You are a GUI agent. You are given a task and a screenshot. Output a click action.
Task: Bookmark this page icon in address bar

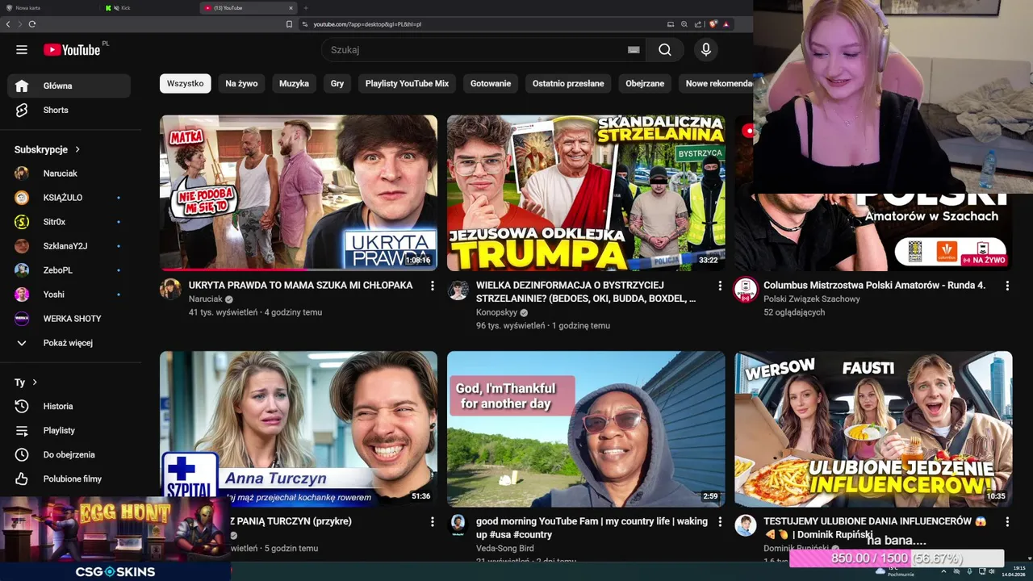click(289, 24)
